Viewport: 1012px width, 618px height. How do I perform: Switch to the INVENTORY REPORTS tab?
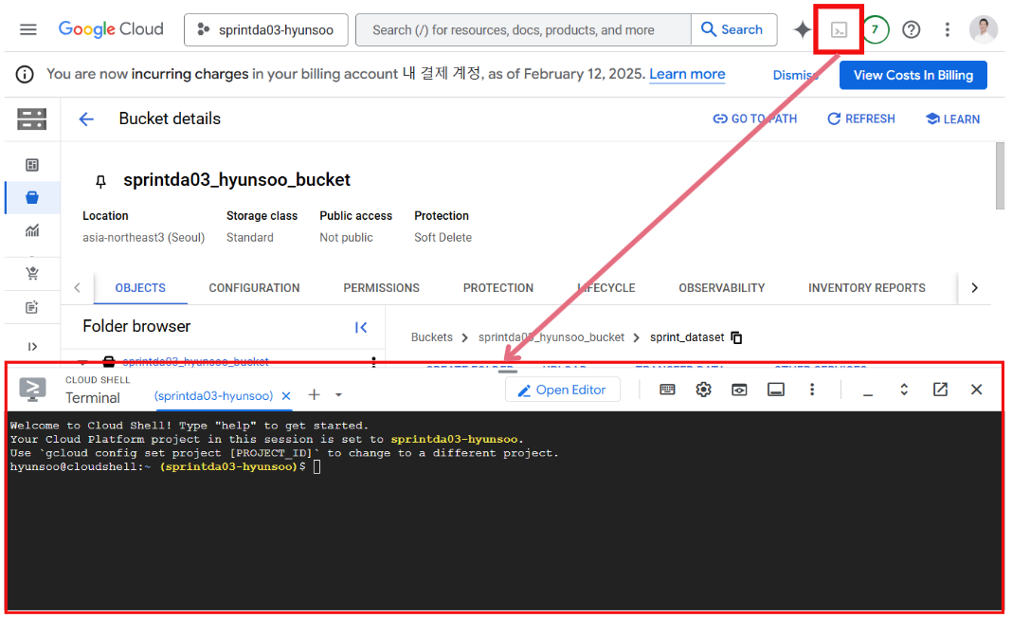tap(867, 288)
